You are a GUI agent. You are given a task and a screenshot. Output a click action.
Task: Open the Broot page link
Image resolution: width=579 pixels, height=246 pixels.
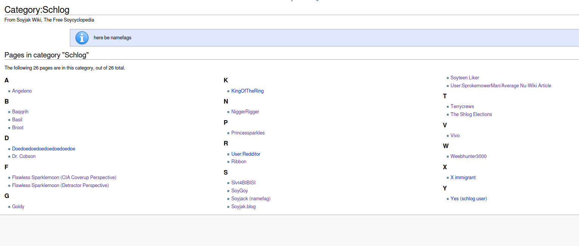[x=18, y=128]
